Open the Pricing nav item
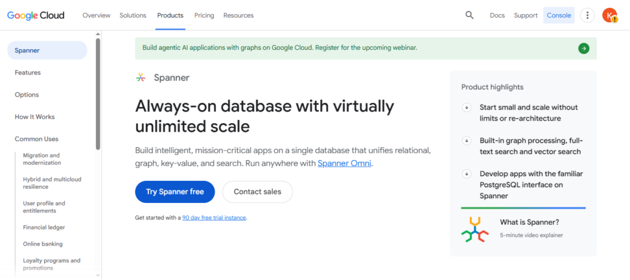This screenshot has height=280, width=630. (204, 15)
